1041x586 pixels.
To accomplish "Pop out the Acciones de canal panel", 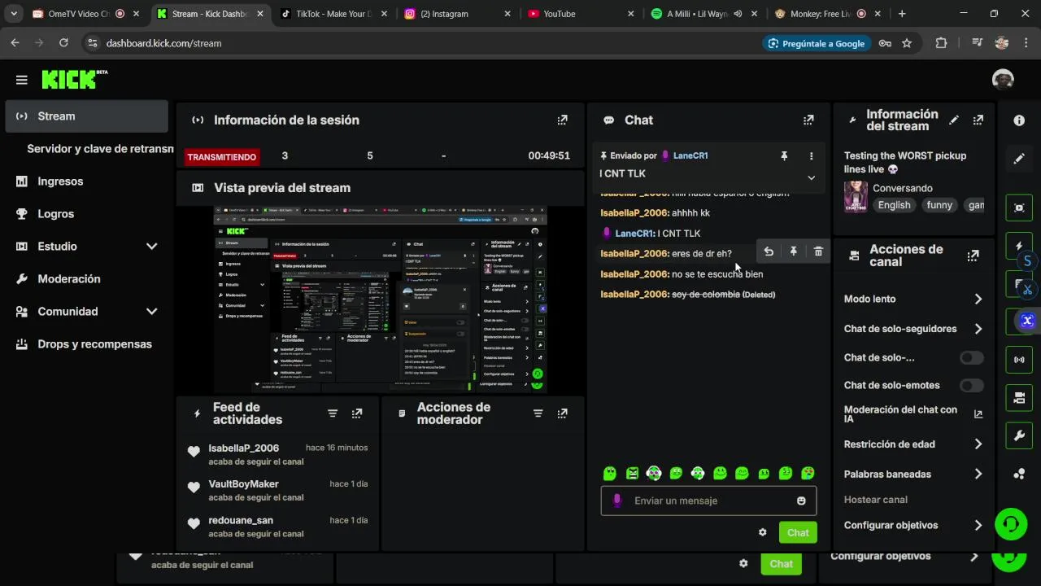I will tap(973, 256).
